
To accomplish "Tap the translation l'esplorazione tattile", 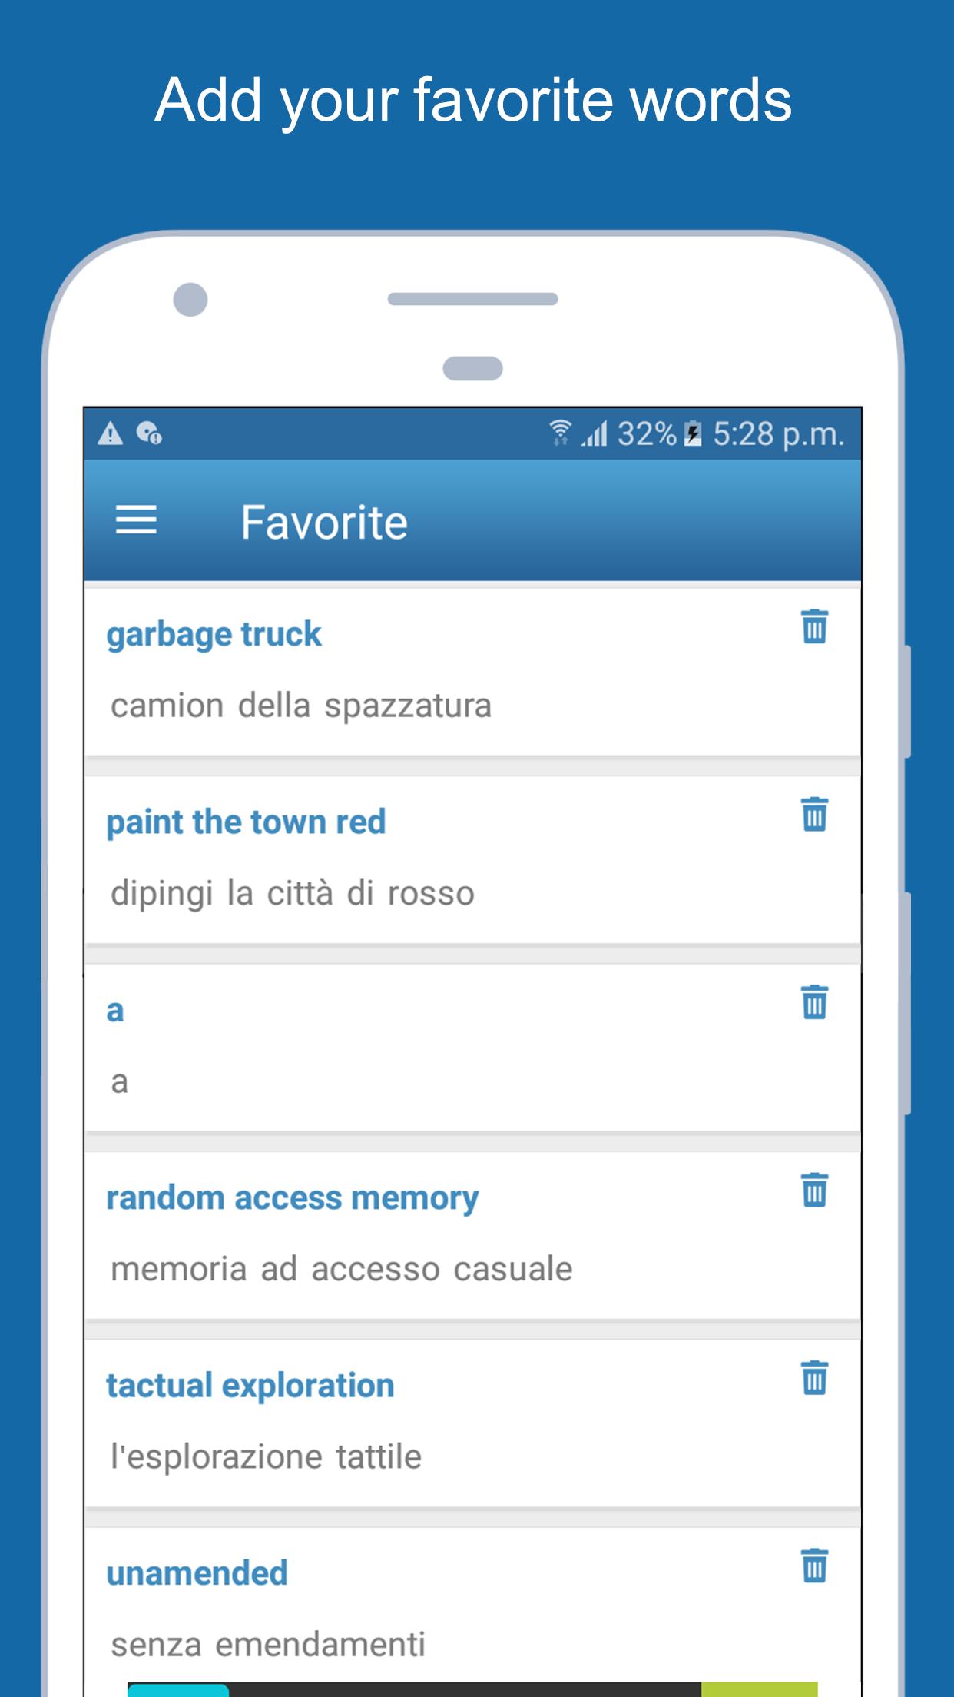I will 266,1456.
